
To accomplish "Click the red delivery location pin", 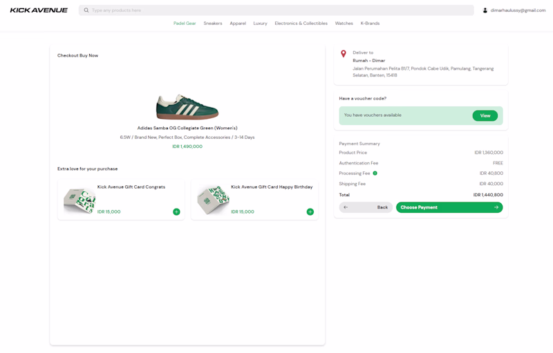I will click(344, 54).
